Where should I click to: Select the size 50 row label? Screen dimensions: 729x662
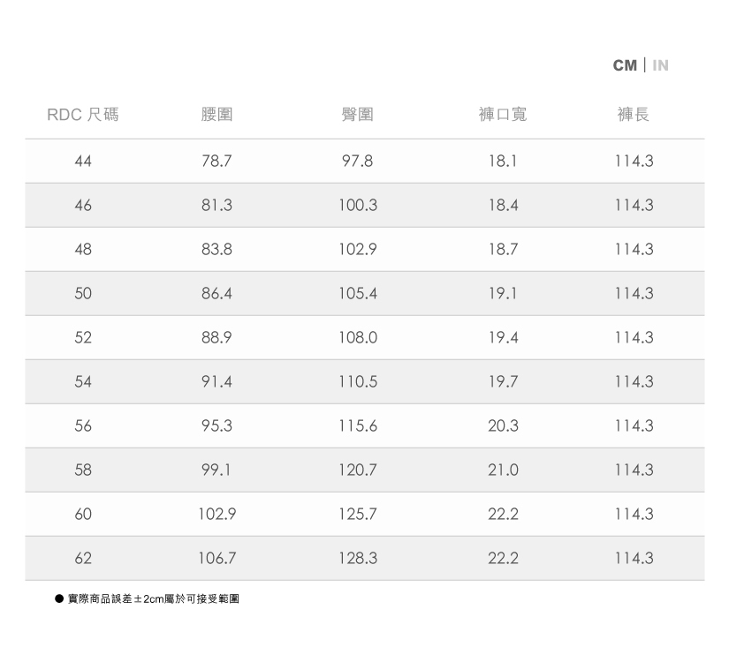[x=83, y=294]
